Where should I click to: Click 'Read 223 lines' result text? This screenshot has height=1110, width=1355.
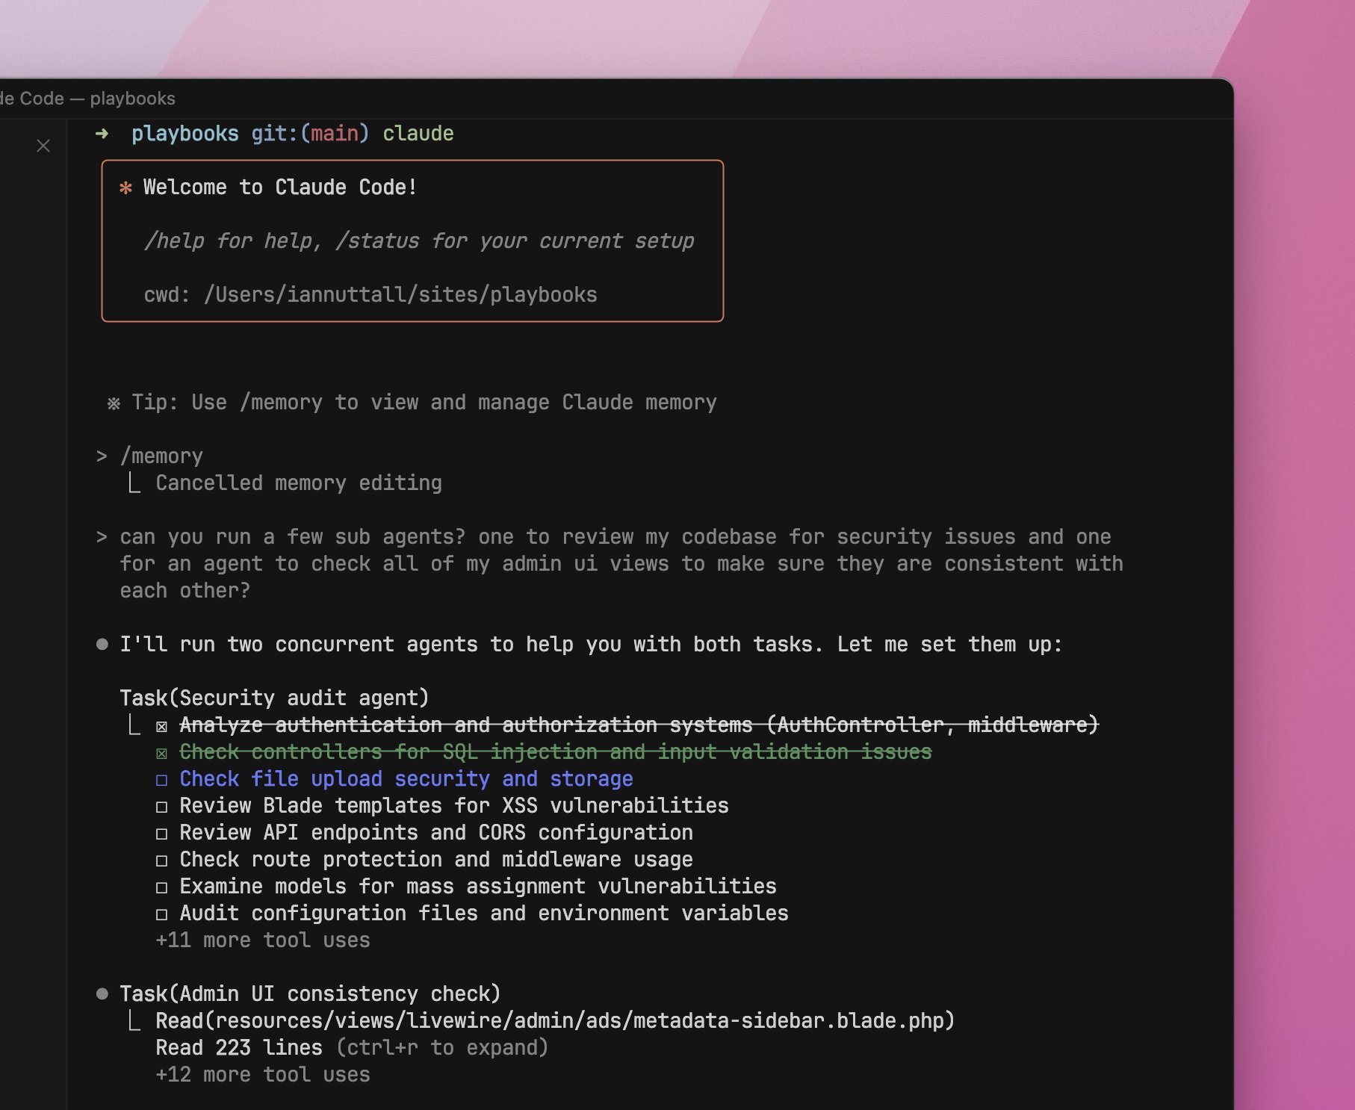click(239, 1048)
